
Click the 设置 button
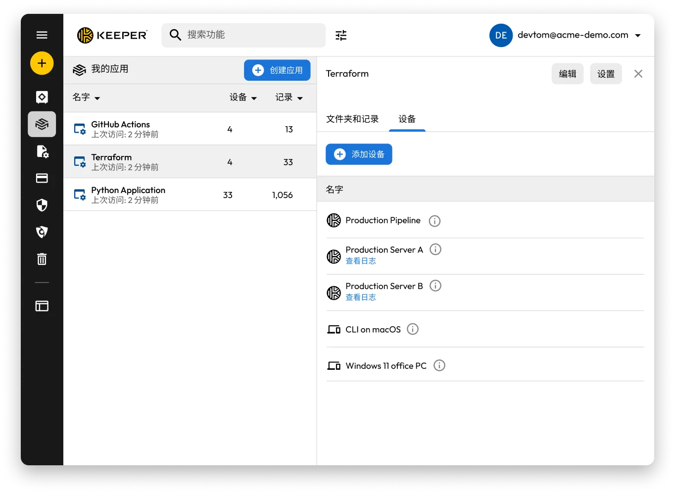coord(606,74)
